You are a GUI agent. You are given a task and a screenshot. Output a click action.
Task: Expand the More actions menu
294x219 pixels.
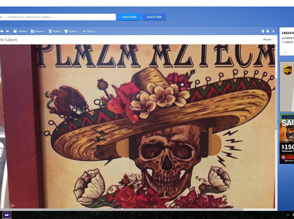coord(89,31)
